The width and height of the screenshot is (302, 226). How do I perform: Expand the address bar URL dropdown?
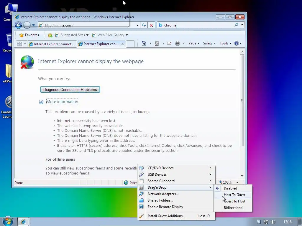pyautogui.click(x=137, y=25)
